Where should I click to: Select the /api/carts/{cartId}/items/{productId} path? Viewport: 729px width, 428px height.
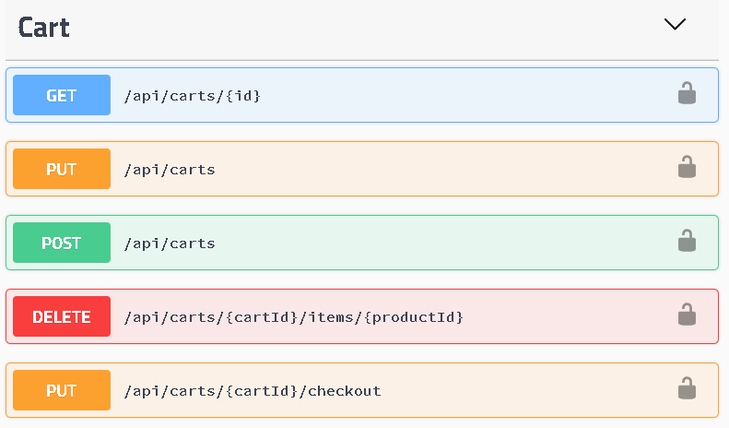(x=293, y=316)
